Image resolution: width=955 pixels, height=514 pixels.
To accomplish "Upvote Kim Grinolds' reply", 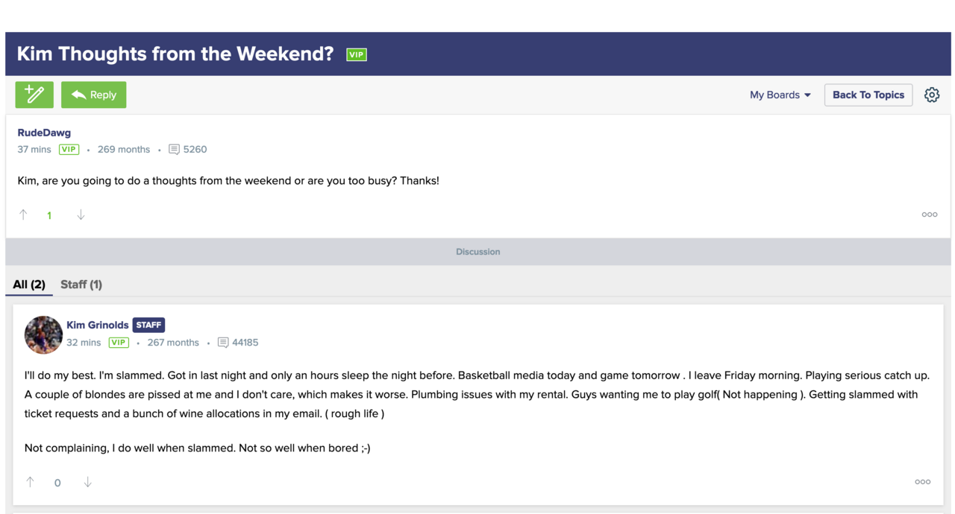I will 30,482.
